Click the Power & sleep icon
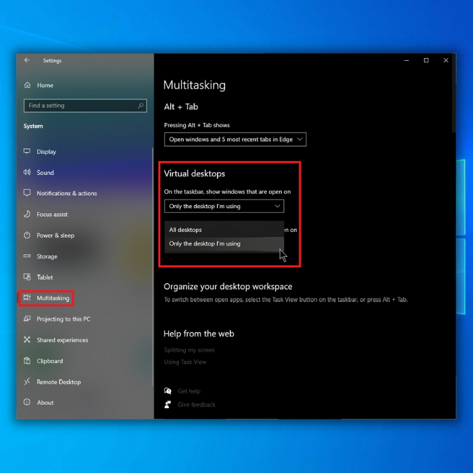 coord(27,235)
